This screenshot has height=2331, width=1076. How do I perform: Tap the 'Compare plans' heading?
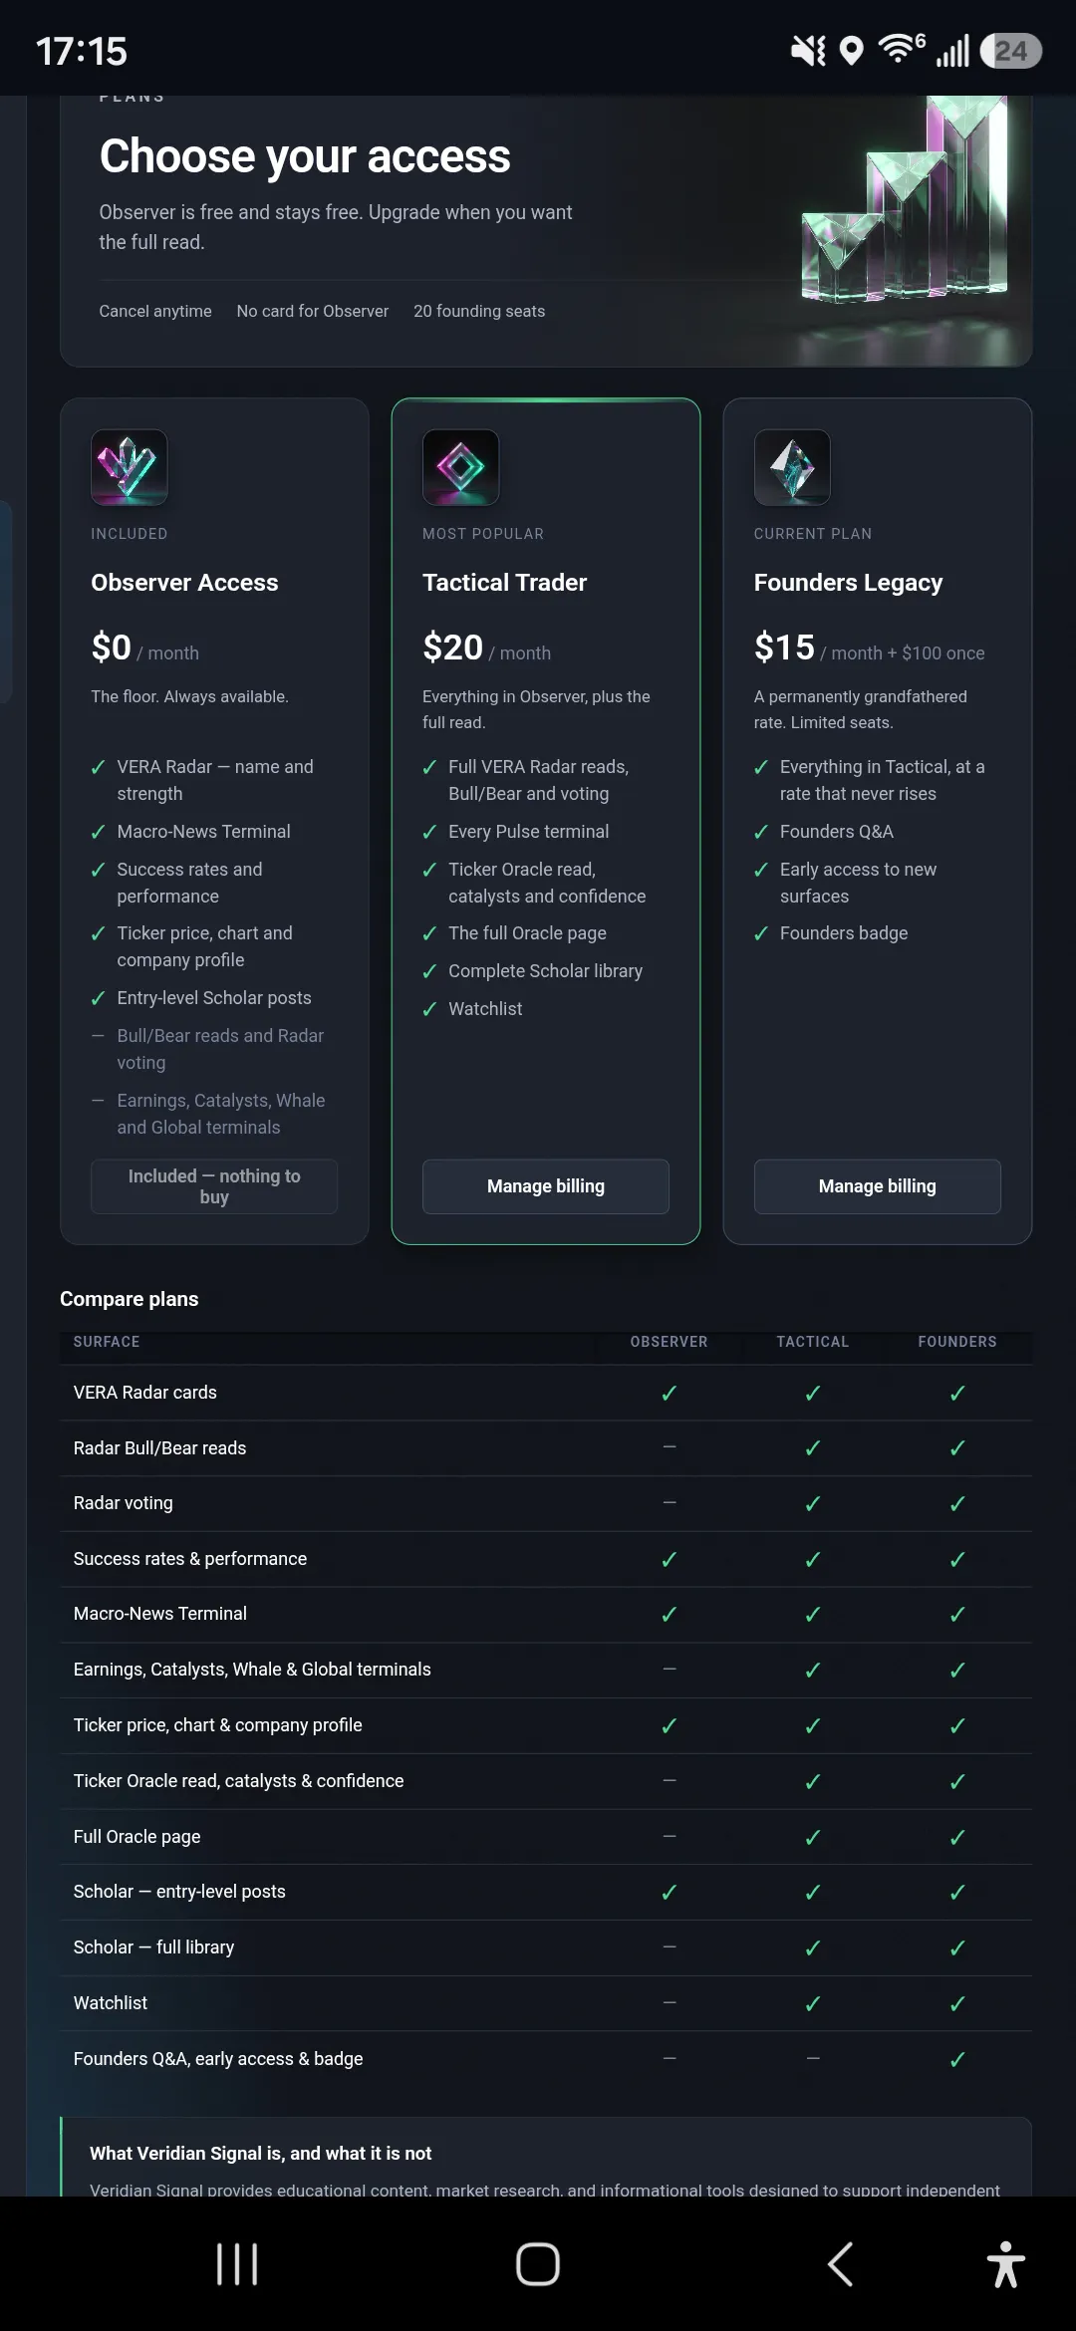coord(130,1299)
